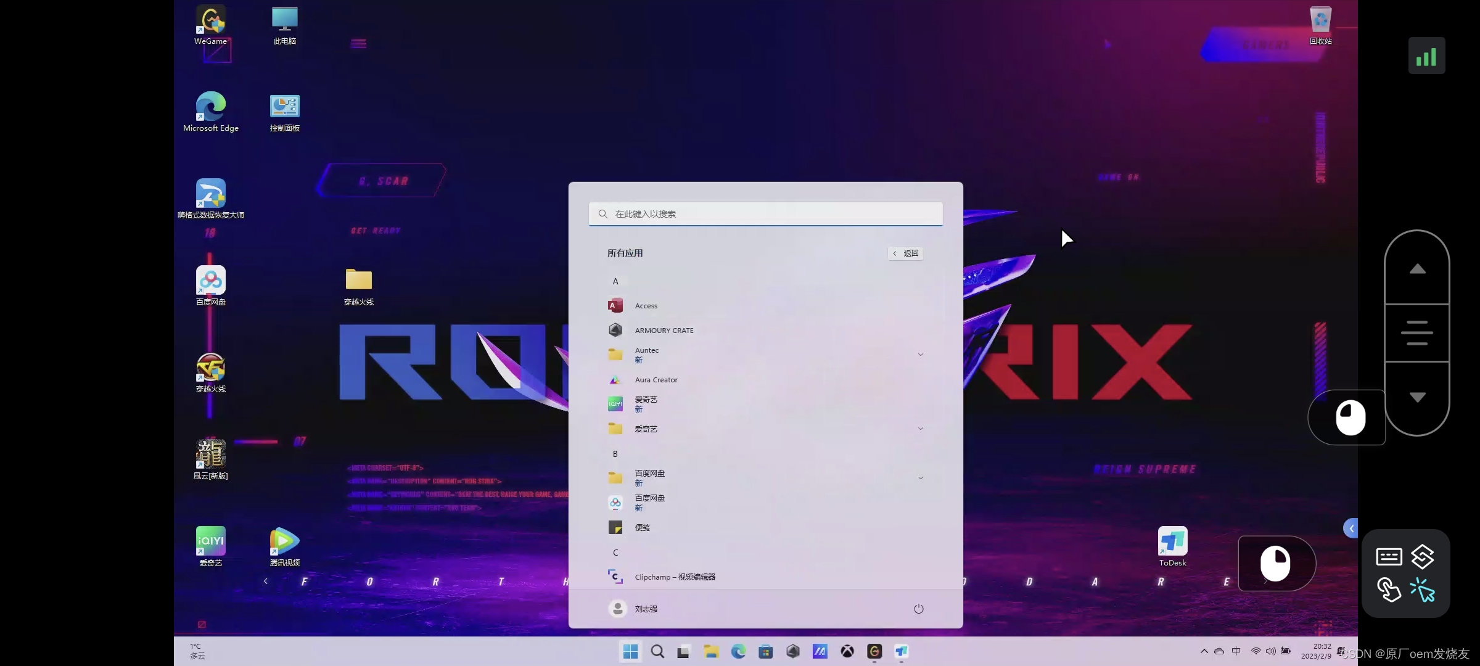Open weather widget showing 1°C 多云
The width and height of the screenshot is (1480, 666).
click(x=197, y=651)
